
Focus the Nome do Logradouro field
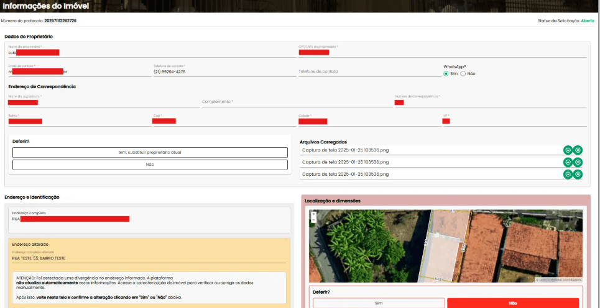103,101
